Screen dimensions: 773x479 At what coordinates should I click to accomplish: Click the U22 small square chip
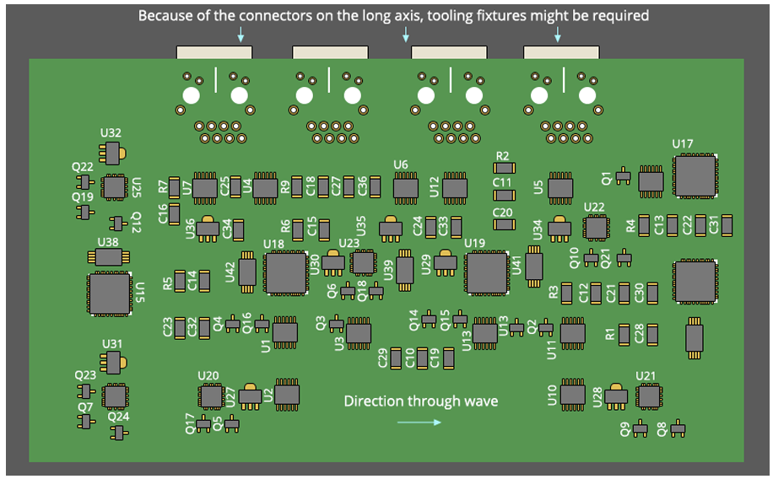pos(596,227)
